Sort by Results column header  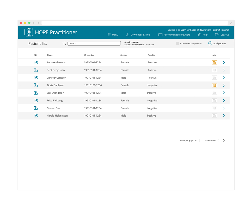151,55
